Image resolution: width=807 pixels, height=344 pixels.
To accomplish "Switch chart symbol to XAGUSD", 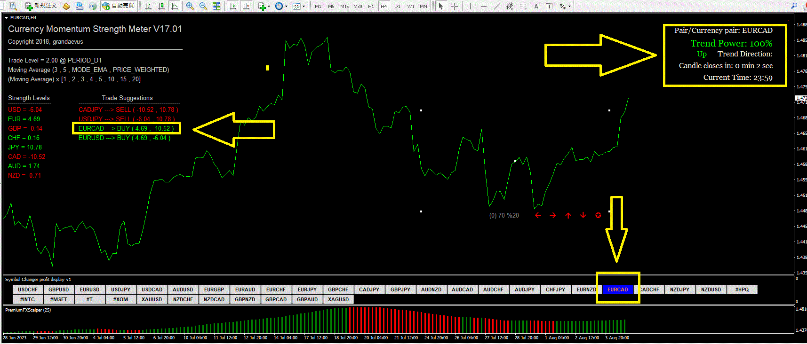I will click(338, 299).
